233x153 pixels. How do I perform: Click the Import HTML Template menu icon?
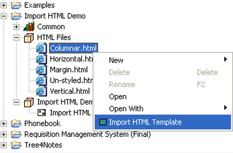click(103, 122)
